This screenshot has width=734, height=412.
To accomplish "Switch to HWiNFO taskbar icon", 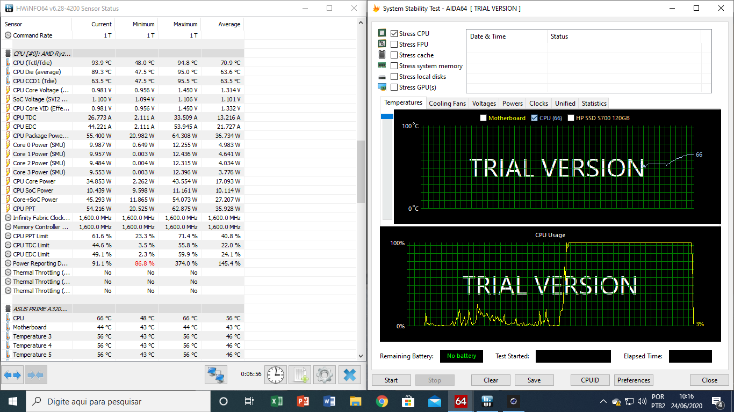I will coord(487,401).
